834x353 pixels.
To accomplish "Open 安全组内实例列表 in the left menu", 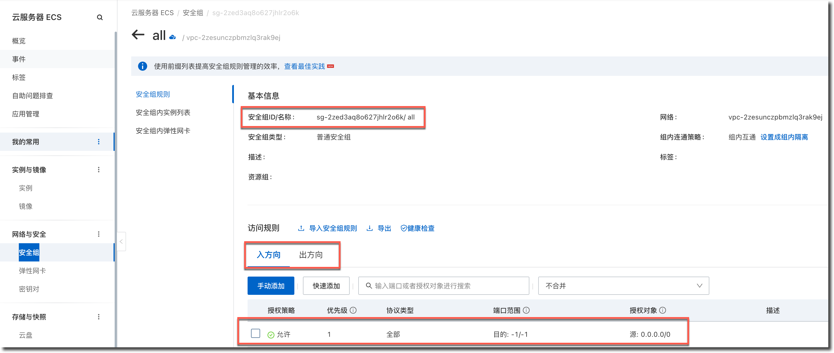I will click(x=163, y=113).
